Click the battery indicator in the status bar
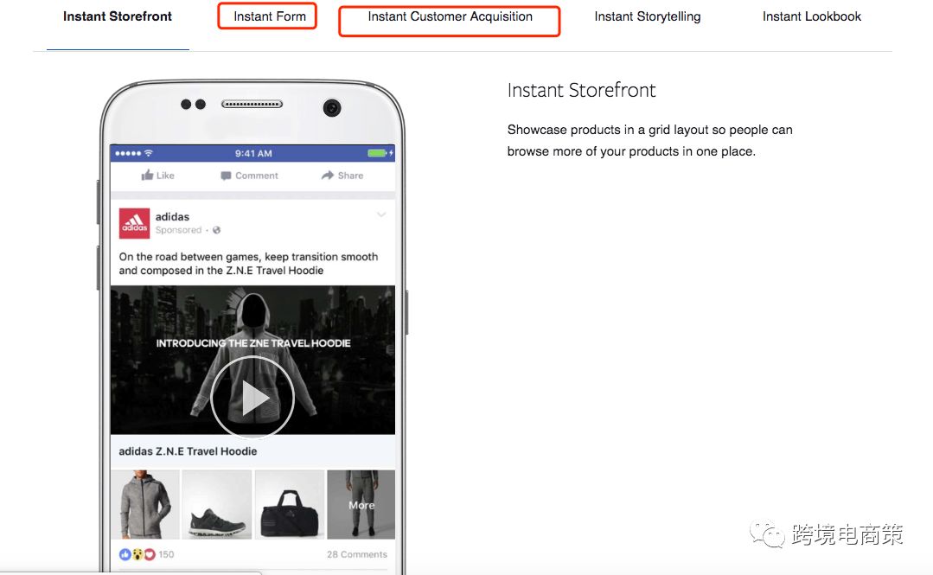 click(x=378, y=153)
